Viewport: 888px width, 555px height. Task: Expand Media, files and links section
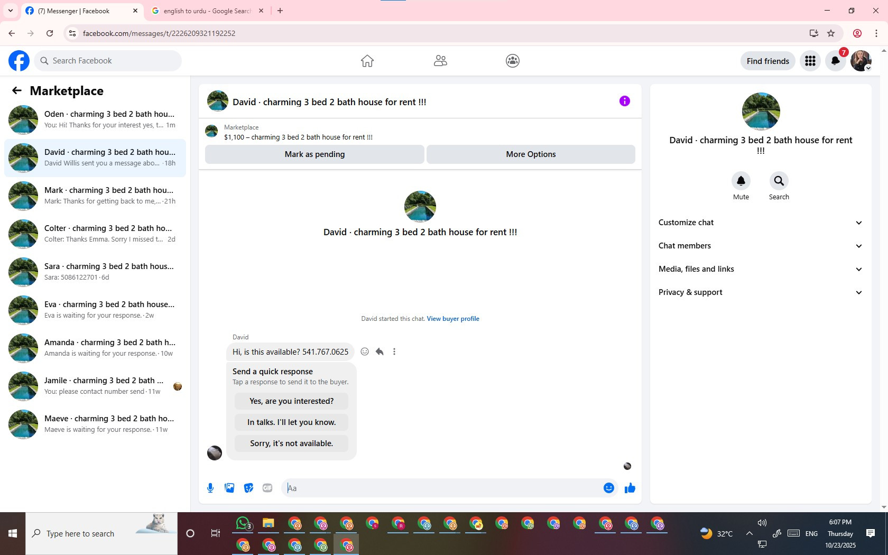(761, 269)
